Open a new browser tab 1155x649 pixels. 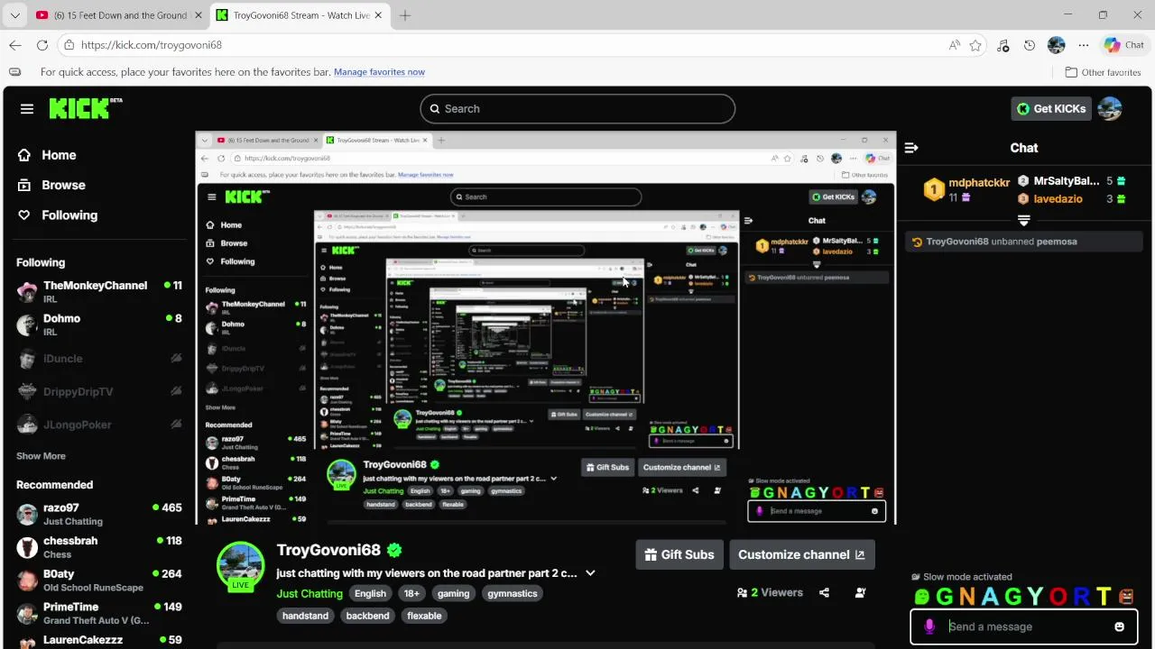(405, 15)
